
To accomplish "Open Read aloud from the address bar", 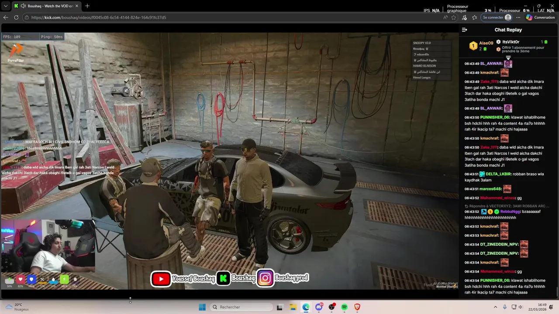I will (445, 17).
